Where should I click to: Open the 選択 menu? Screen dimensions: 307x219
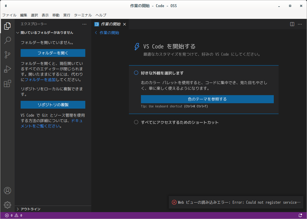click(x=34, y=15)
